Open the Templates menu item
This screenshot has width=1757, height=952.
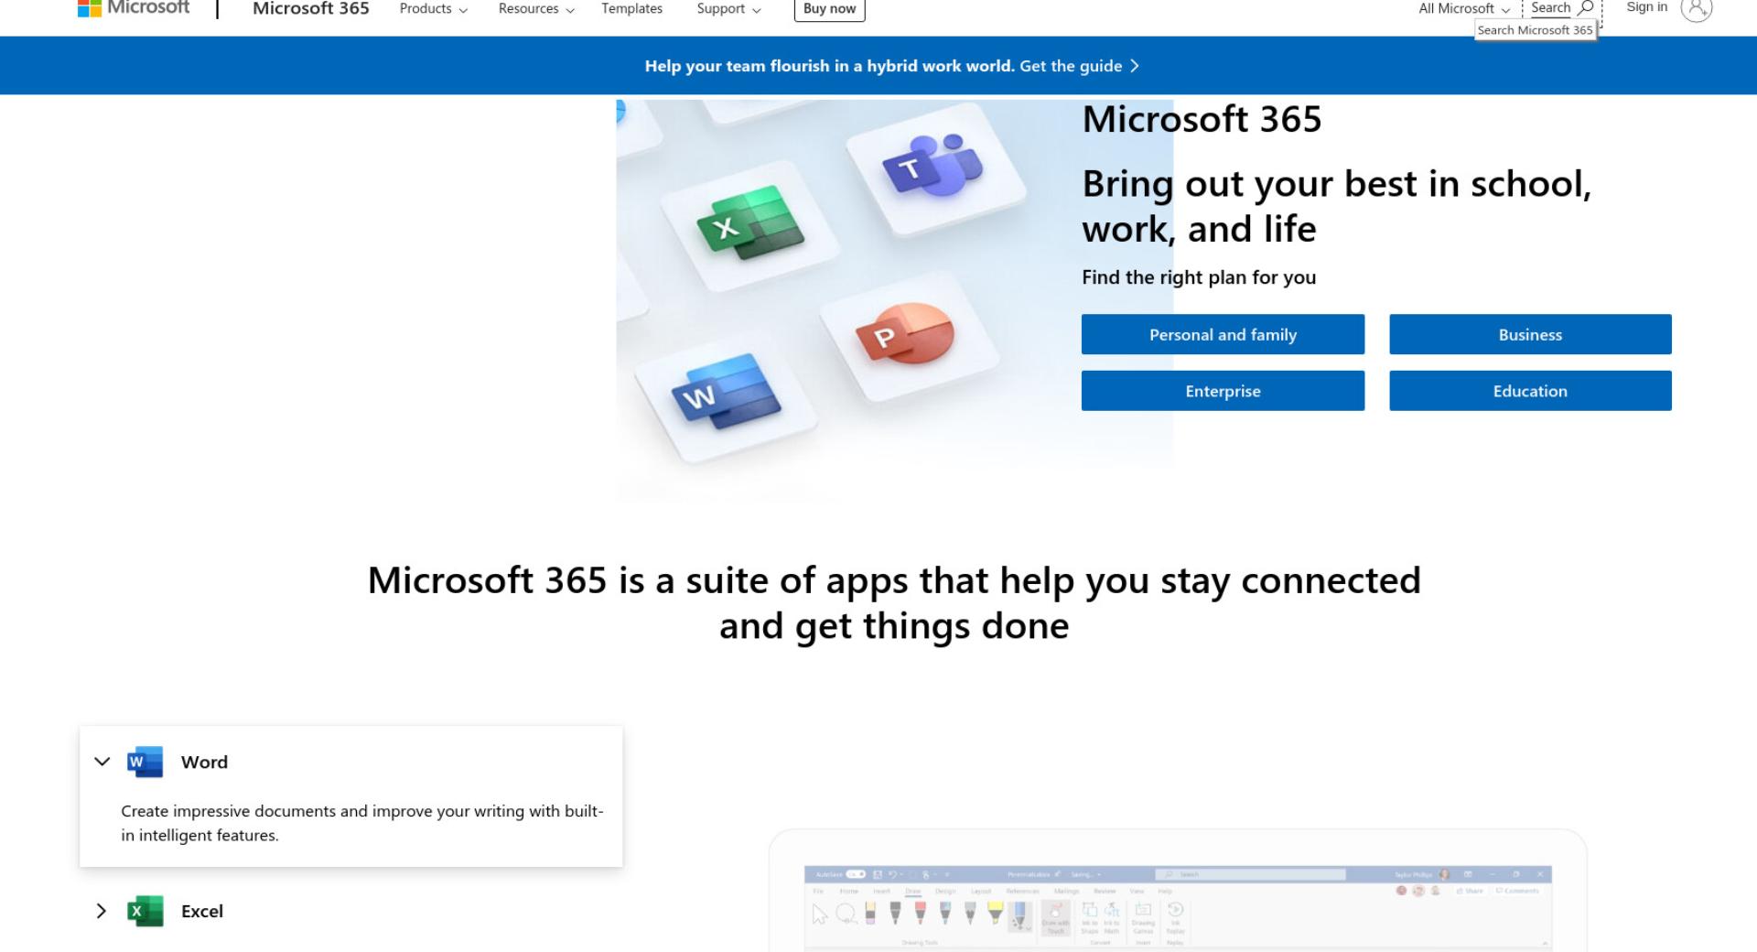631,9
